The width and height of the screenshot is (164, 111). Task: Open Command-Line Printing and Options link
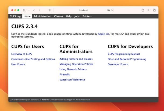click(33, 59)
